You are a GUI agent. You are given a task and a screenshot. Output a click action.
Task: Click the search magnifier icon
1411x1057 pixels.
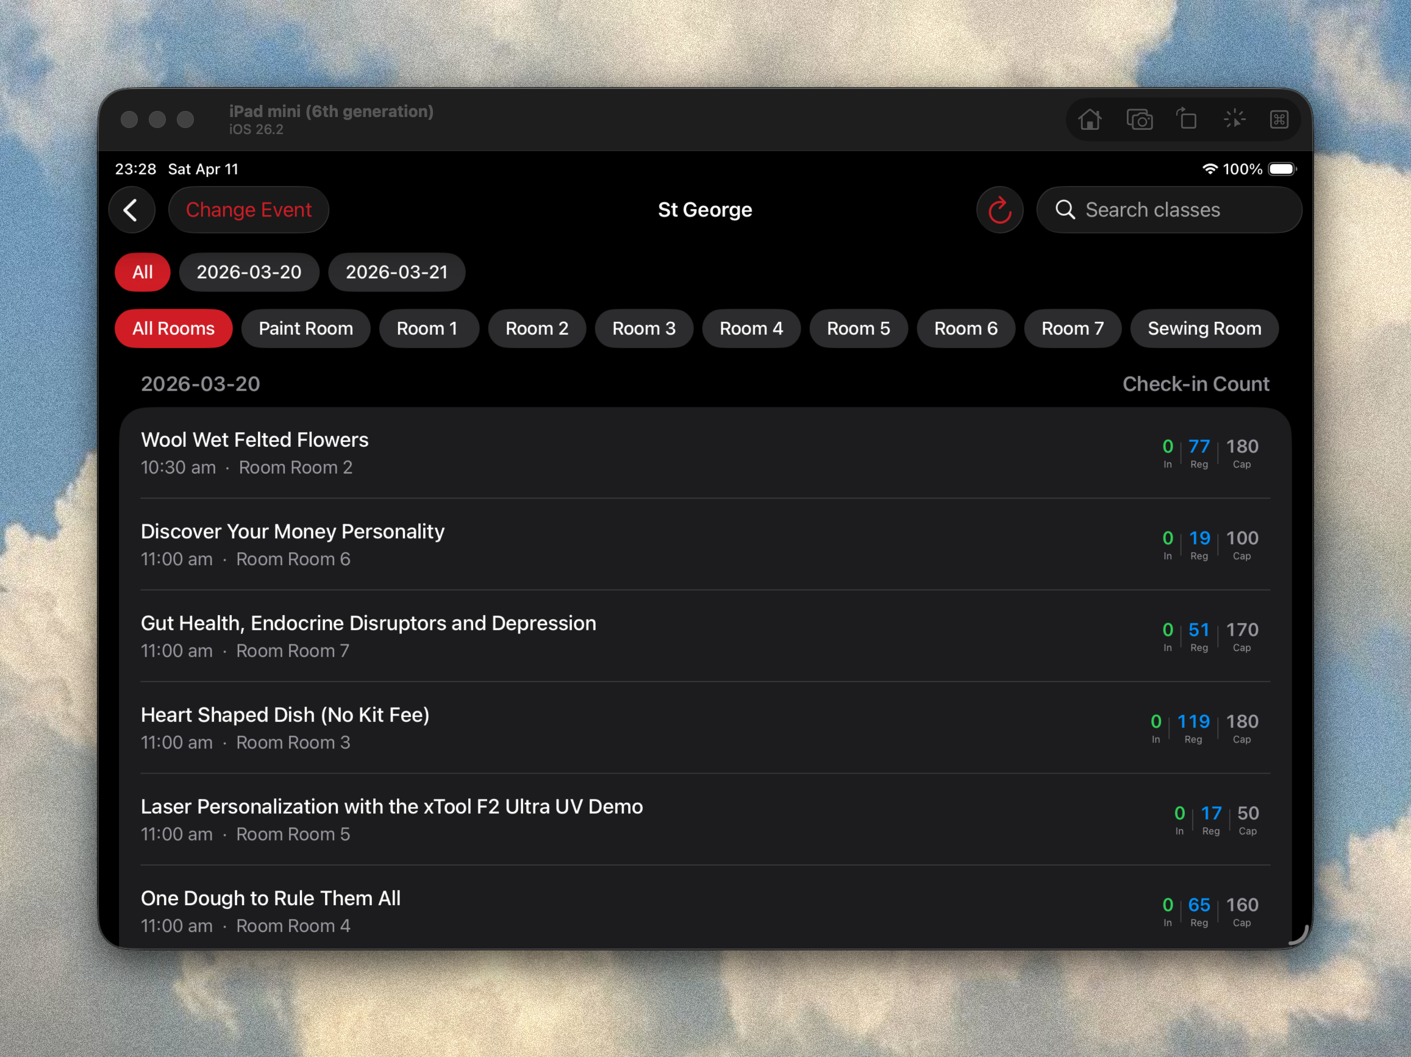[1065, 210]
